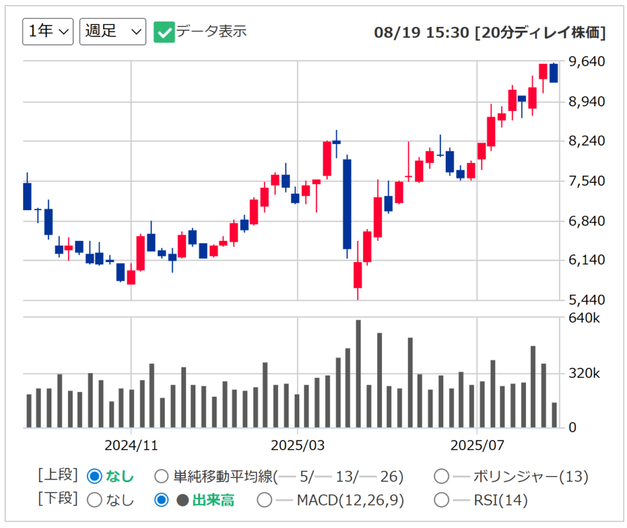This screenshot has height=528, width=627.
Task: Uncheck the データ表示 checkbox
Action: (x=164, y=32)
